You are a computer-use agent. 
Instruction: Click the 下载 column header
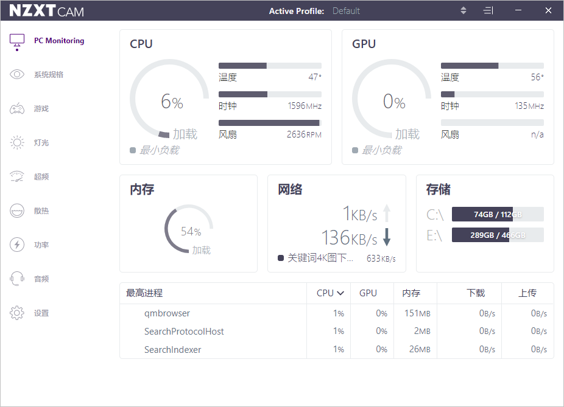coord(476,293)
